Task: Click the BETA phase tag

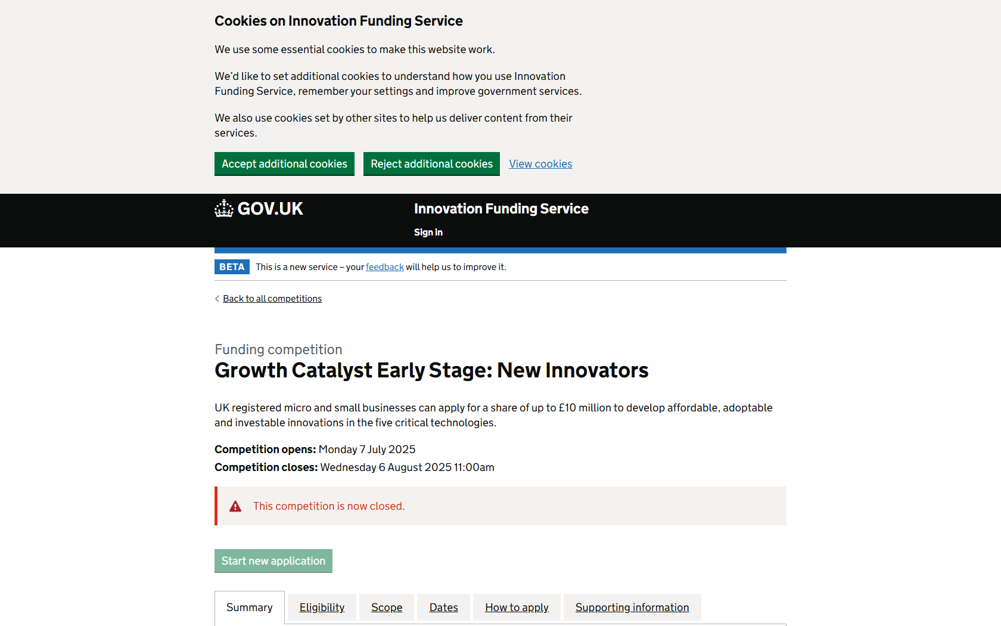Action: (232, 267)
